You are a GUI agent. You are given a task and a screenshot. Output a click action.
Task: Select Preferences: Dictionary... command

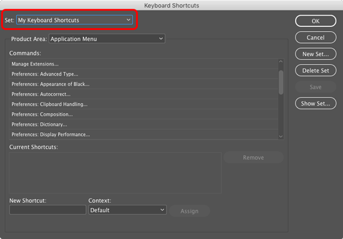tap(143, 124)
